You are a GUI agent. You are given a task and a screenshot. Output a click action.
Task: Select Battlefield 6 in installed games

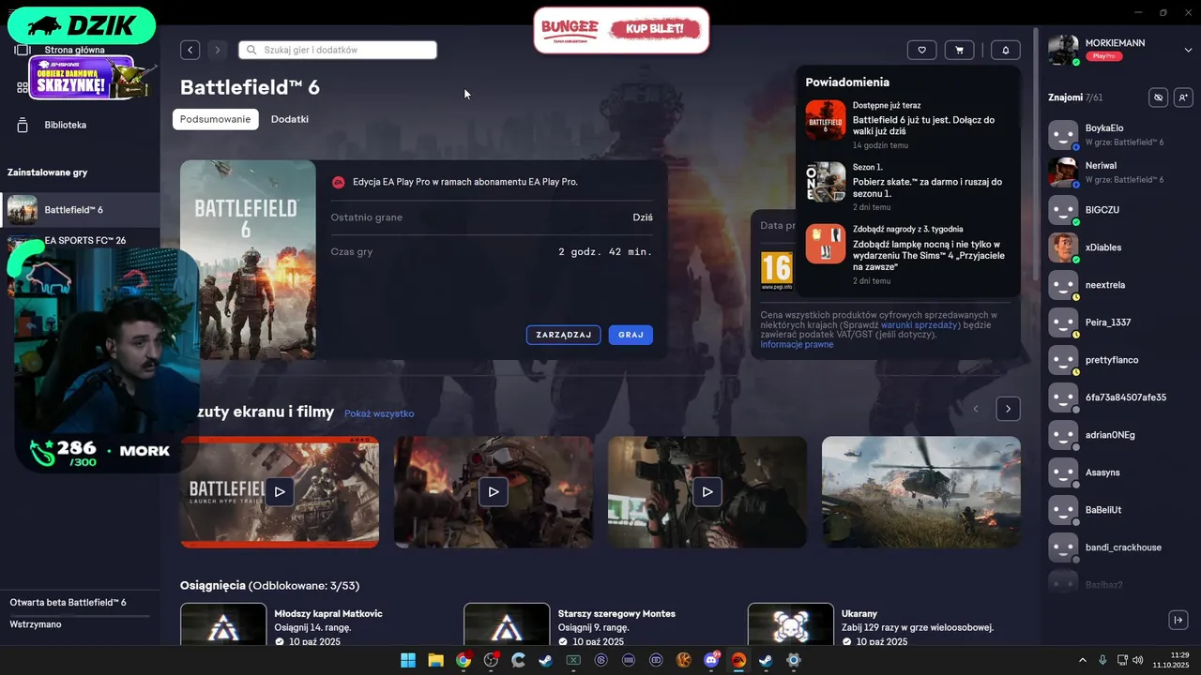[x=80, y=210]
